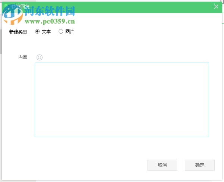The image size is (224, 182).
Task: Click the 取消 button
Action: [162, 165]
